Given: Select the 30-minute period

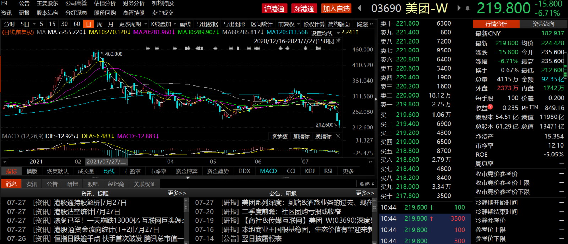Looking at the screenshot, I should (x=64, y=24).
